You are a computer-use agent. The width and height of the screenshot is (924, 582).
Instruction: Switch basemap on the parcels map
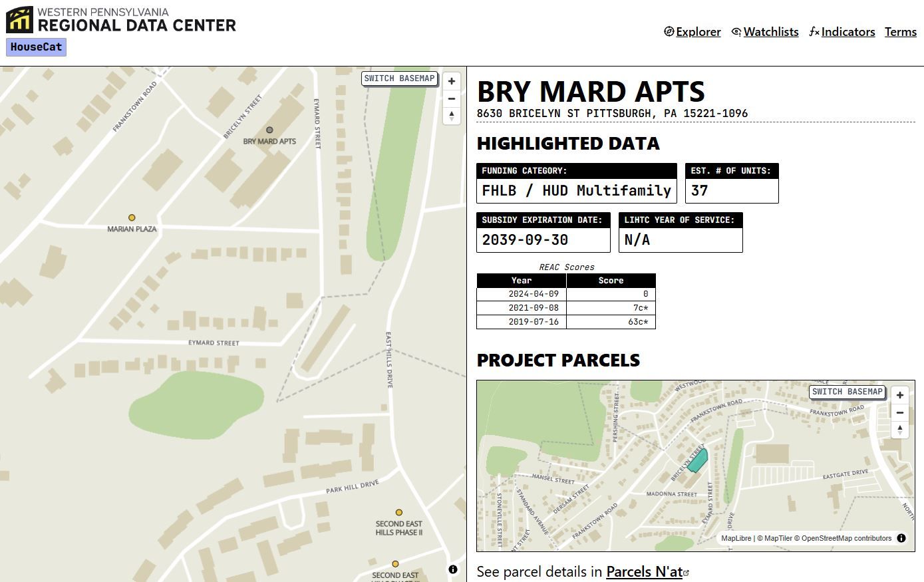pyautogui.click(x=847, y=392)
